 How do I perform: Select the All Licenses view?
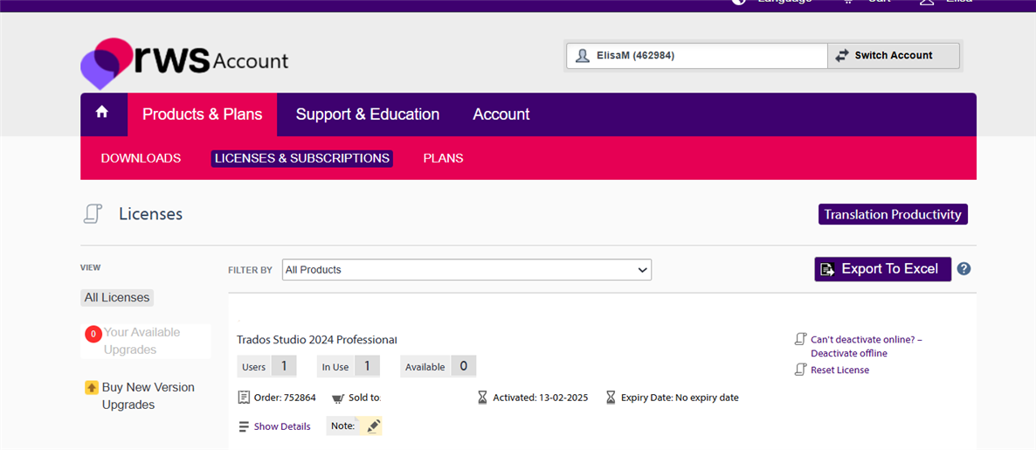117,297
